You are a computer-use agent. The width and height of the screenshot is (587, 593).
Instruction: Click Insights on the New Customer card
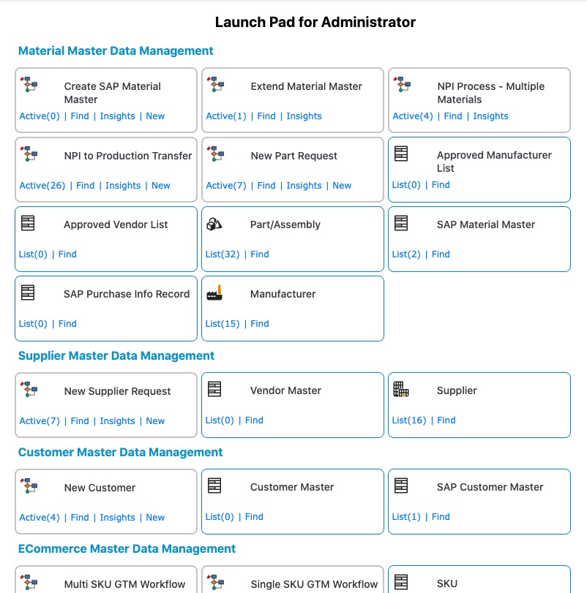pyautogui.click(x=117, y=517)
